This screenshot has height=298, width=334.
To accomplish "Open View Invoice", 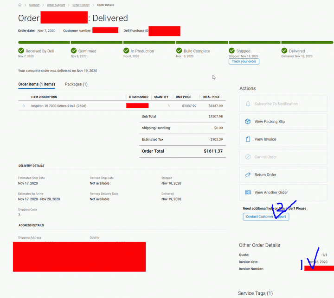I will pos(283,139).
